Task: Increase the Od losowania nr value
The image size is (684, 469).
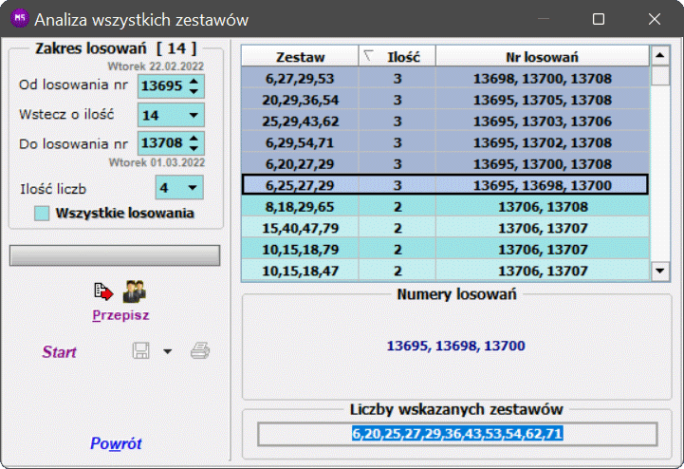Action: [x=194, y=81]
